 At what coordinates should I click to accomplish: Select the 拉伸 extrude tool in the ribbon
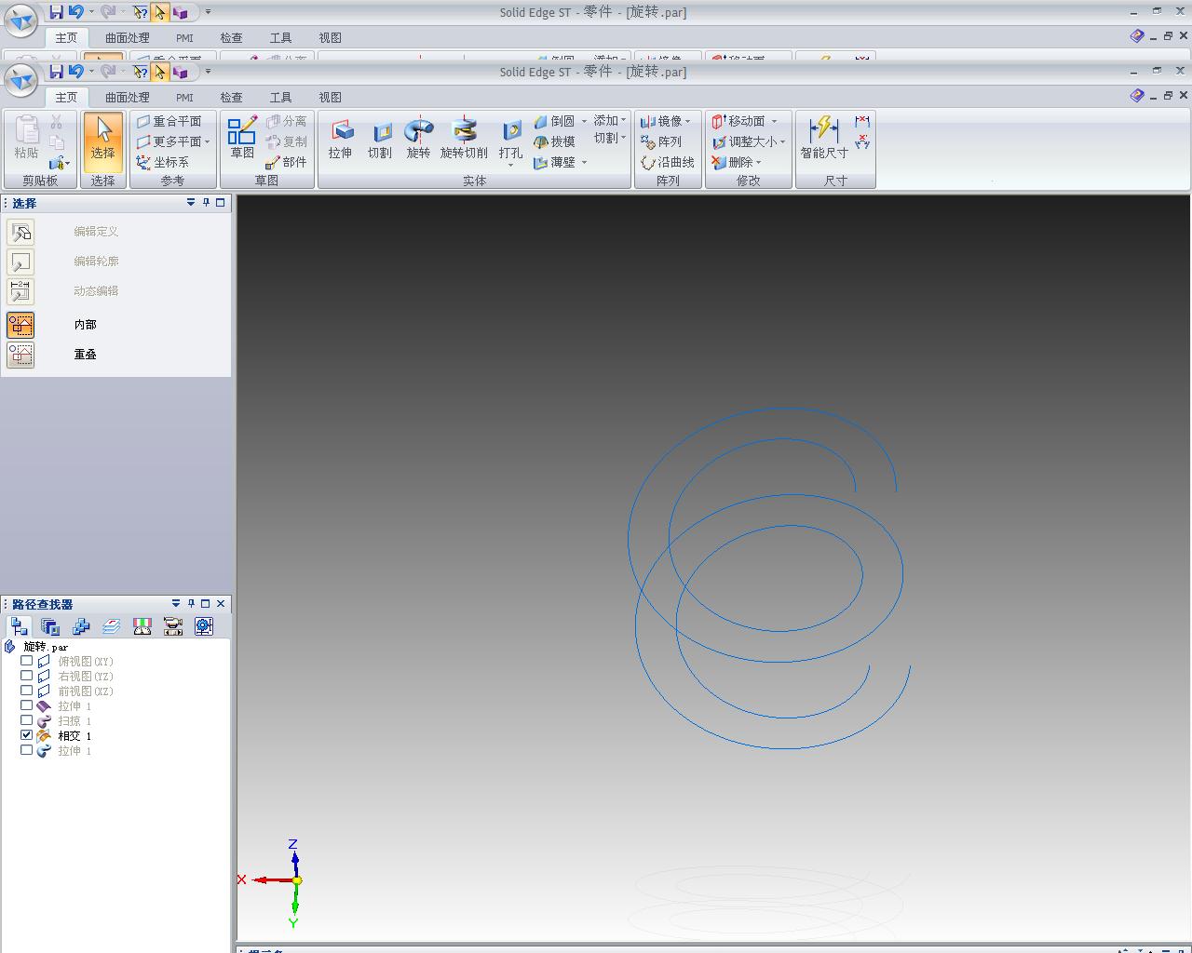(341, 140)
